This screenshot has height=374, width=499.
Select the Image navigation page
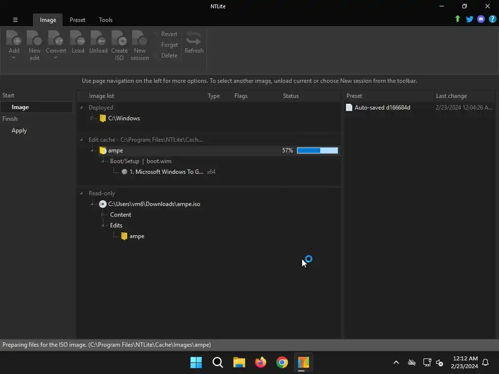coord(36,107)
